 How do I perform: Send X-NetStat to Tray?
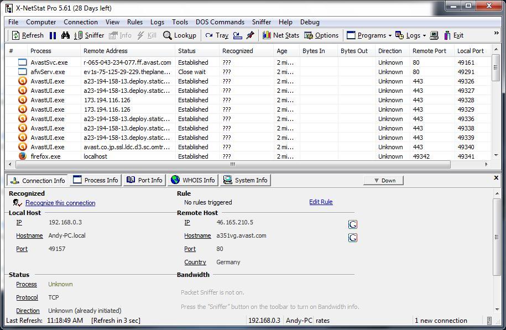(x=217, y=35)
